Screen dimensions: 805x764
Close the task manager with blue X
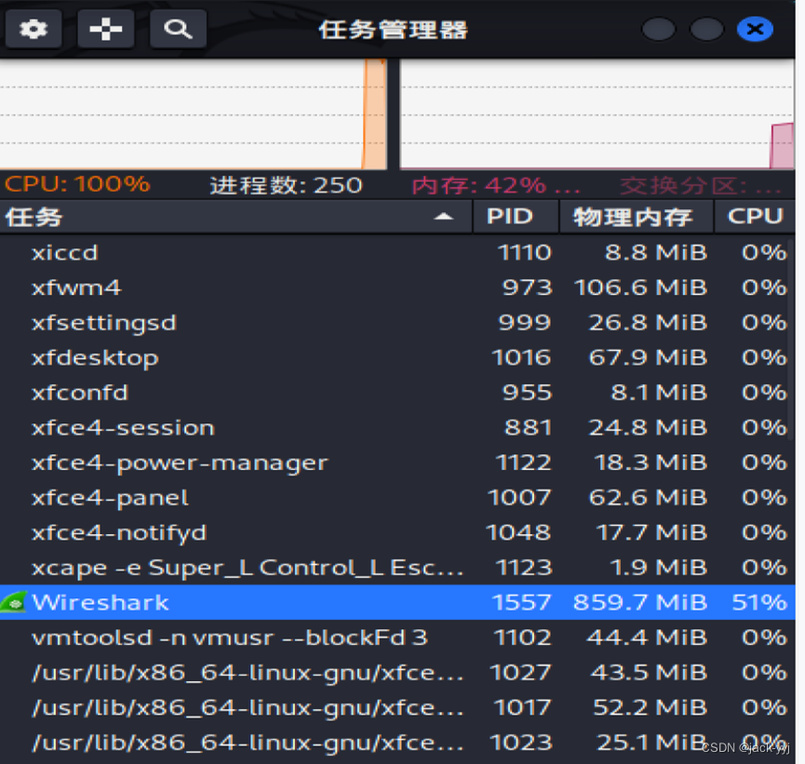[x=755, y=29]
